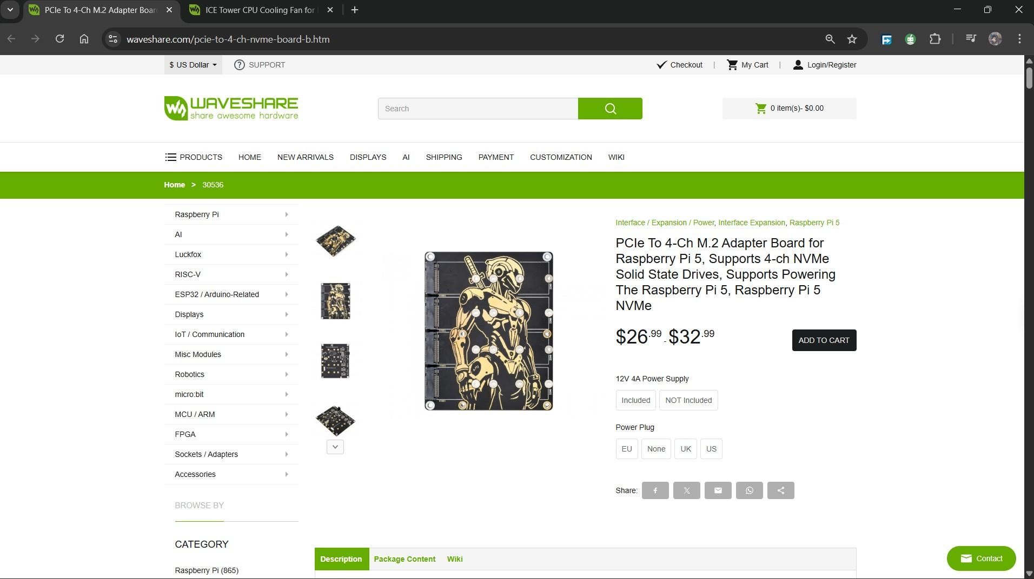Viewport: 1034px width, 579px height.
Task: Click the browser address bar URL
Action: (228, 39)
